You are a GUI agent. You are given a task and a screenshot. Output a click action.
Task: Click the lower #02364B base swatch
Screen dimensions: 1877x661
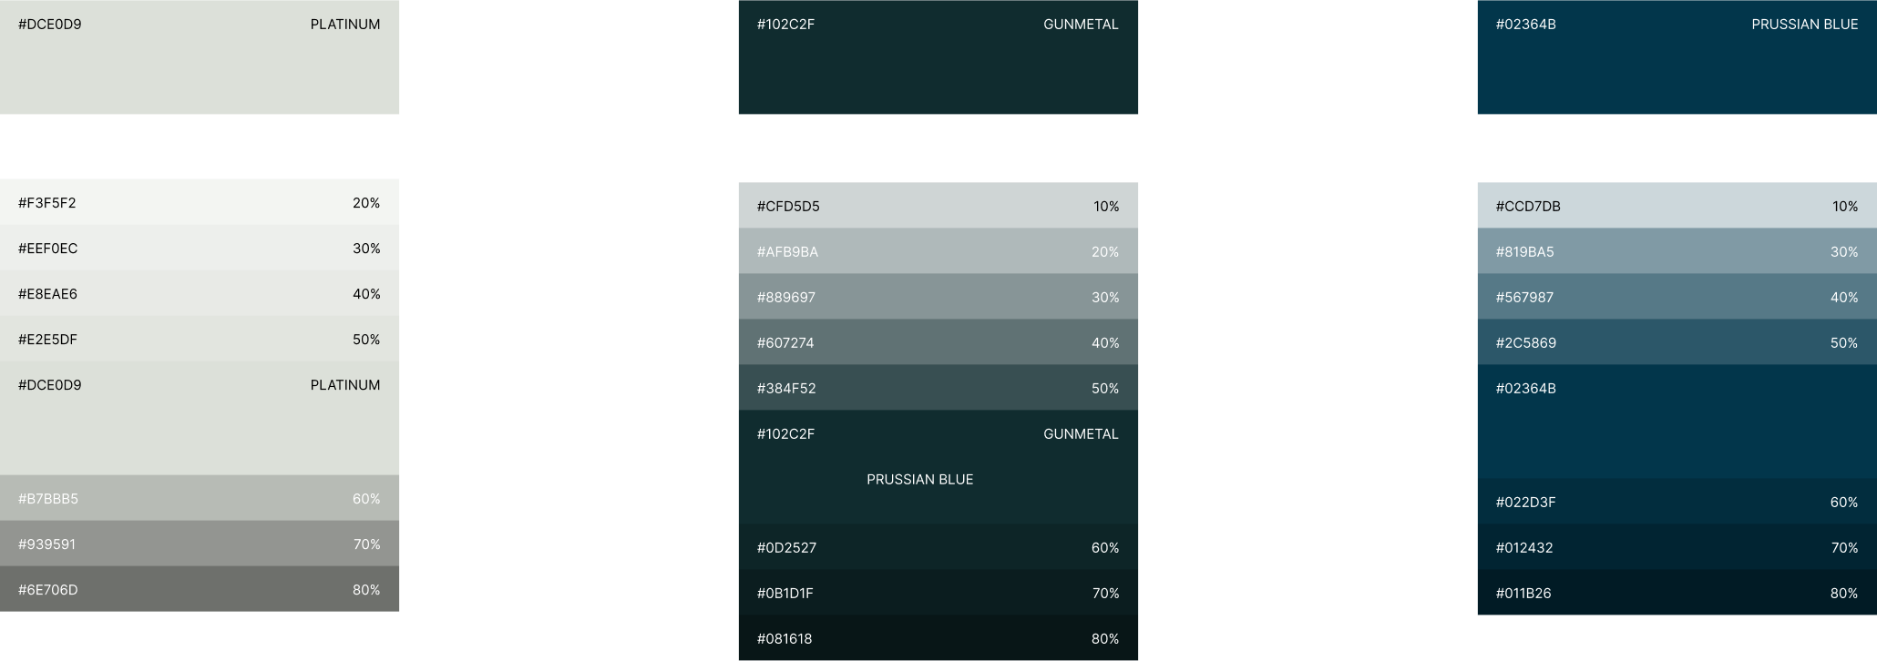pyautogui.click(x=1677, y=422)
